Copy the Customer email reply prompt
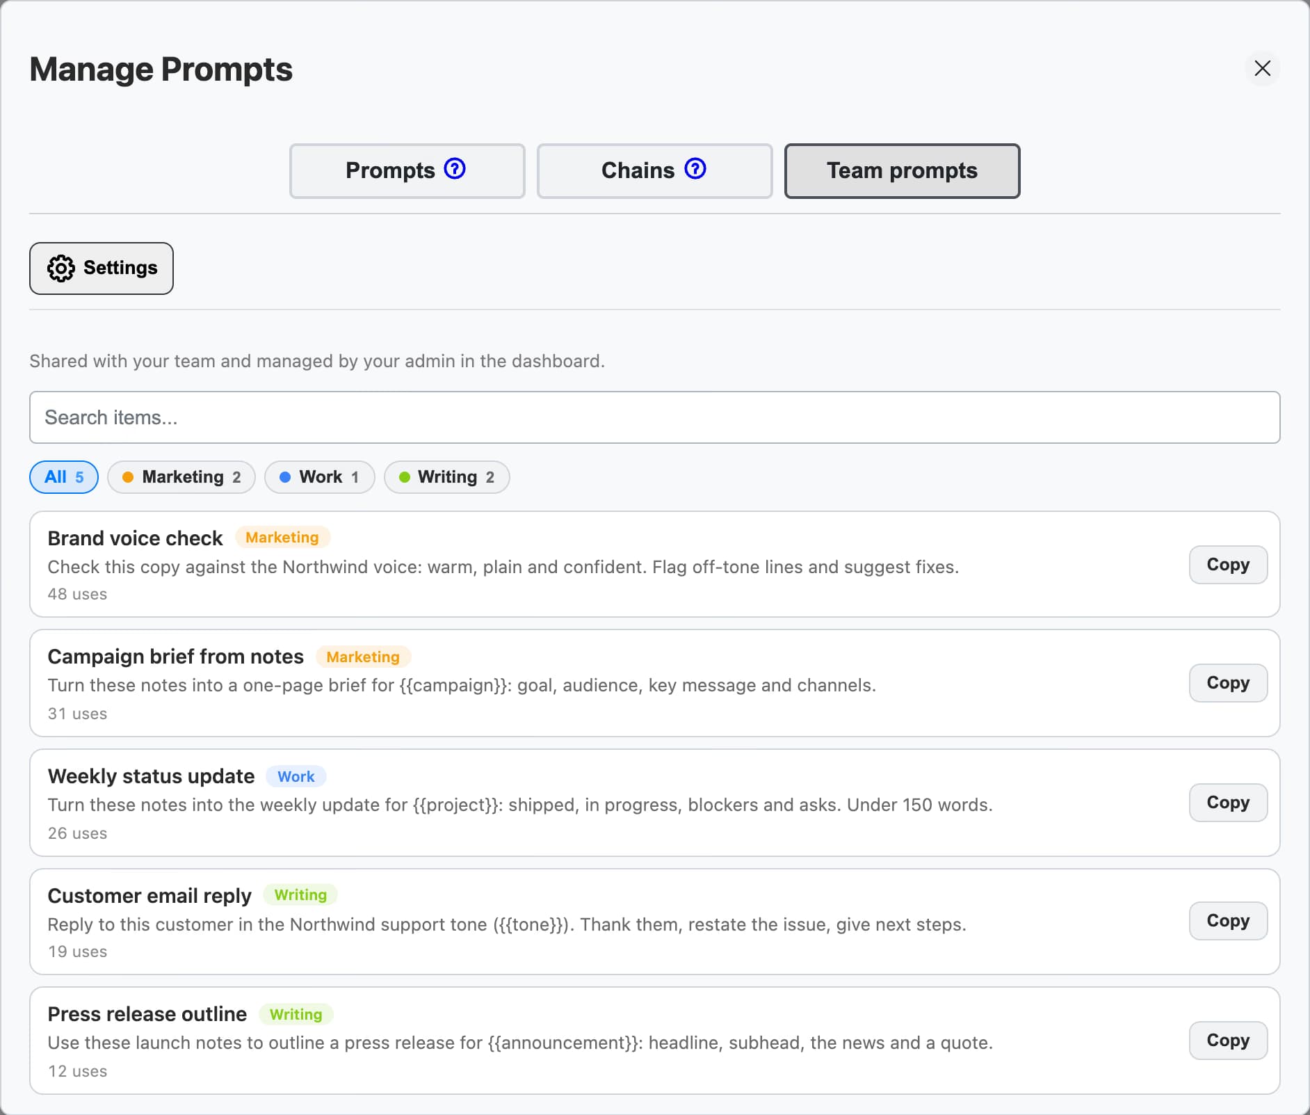This screenshot has height=1115, width=1310. pos(1228,921)
